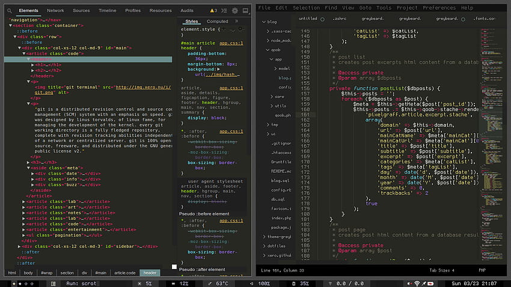This screenshot has width=511, height=287.
Task: Follow the first app.css:1 source link
Action: point(231,43)
